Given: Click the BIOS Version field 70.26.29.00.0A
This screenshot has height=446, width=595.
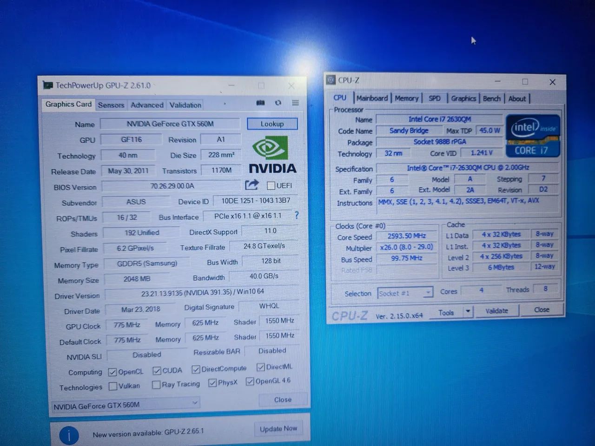Looking at the screenshot, I should click(172, 186).
